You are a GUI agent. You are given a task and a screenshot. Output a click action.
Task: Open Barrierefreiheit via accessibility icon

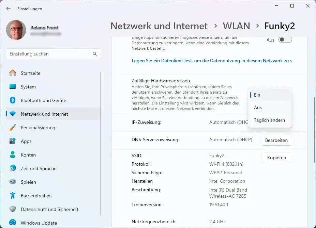pos(13,196)
